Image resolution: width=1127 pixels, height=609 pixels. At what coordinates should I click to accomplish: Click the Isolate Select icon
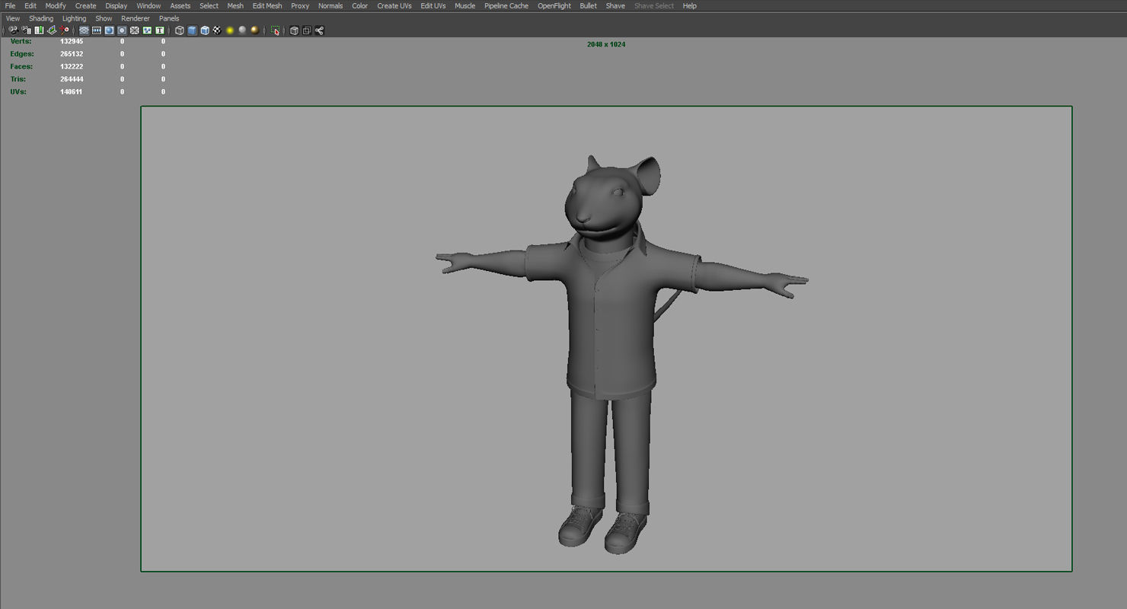[x=275, y=30]
